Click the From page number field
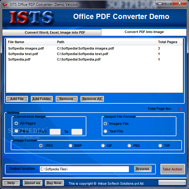189x189 pixels. (55, 132)
